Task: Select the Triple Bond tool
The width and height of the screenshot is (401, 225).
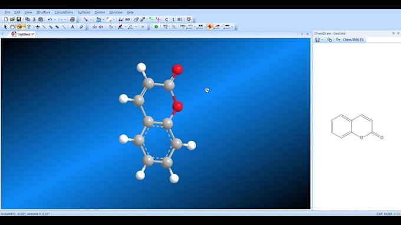Action: point(57,27)
